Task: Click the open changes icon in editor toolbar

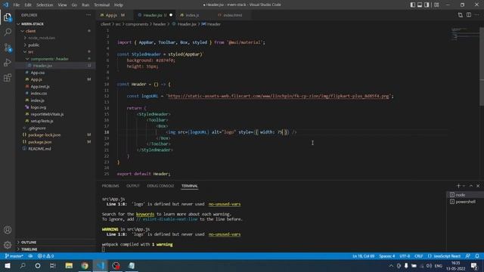Action: (461, 15)
